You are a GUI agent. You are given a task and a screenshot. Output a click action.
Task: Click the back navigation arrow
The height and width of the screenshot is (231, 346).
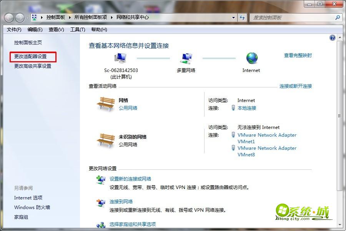[x=8, y=18]
